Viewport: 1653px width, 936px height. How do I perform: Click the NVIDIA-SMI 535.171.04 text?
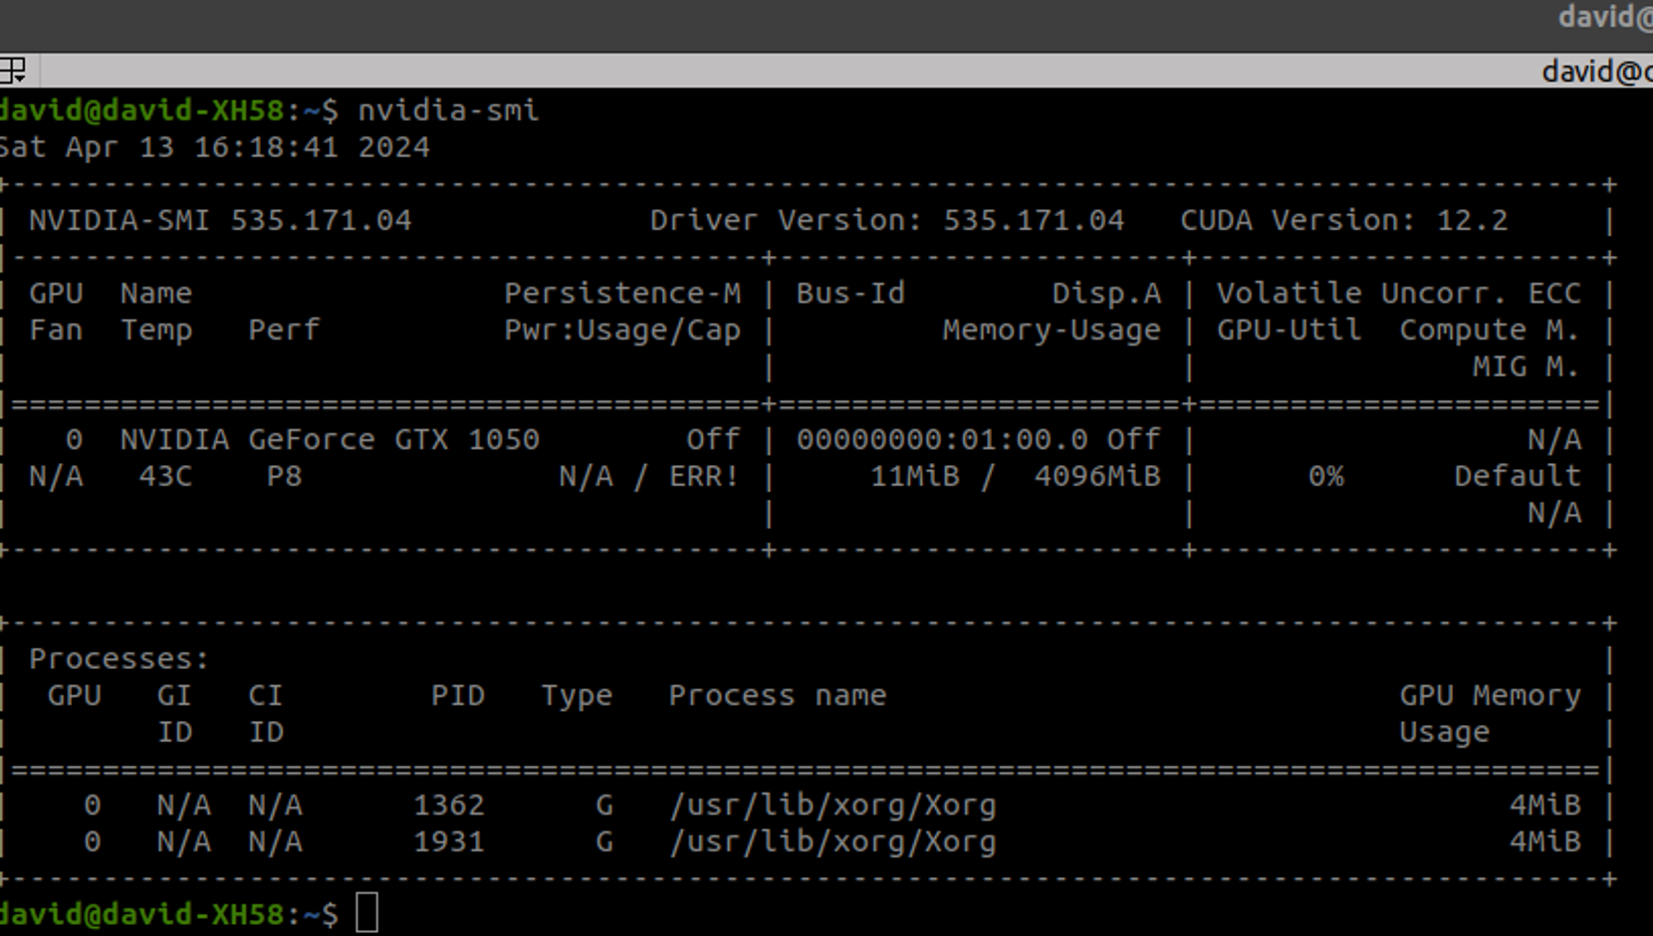coord(220,220)
